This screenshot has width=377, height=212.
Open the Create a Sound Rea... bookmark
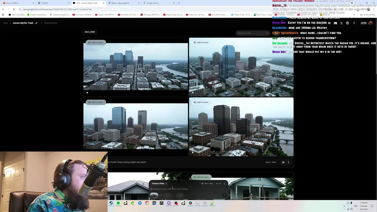37,15
